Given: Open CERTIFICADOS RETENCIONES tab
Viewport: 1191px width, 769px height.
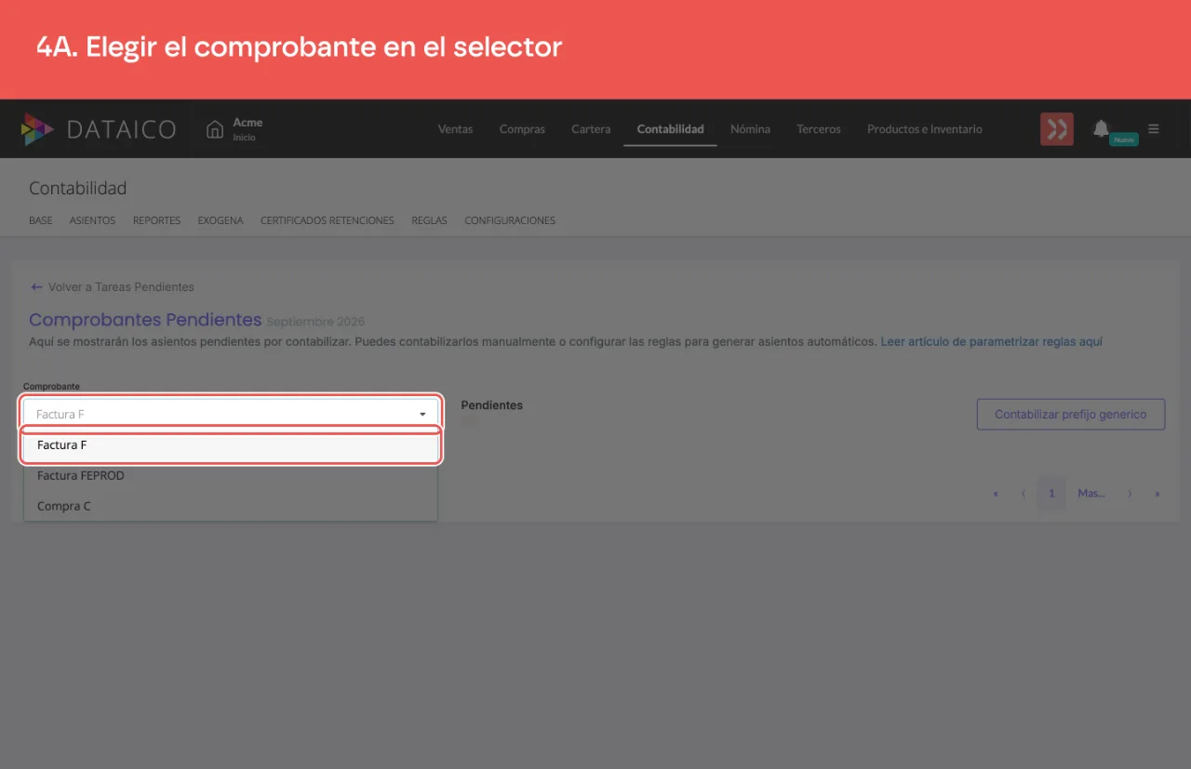Looking at the screenshot, I should click(328, 221).
